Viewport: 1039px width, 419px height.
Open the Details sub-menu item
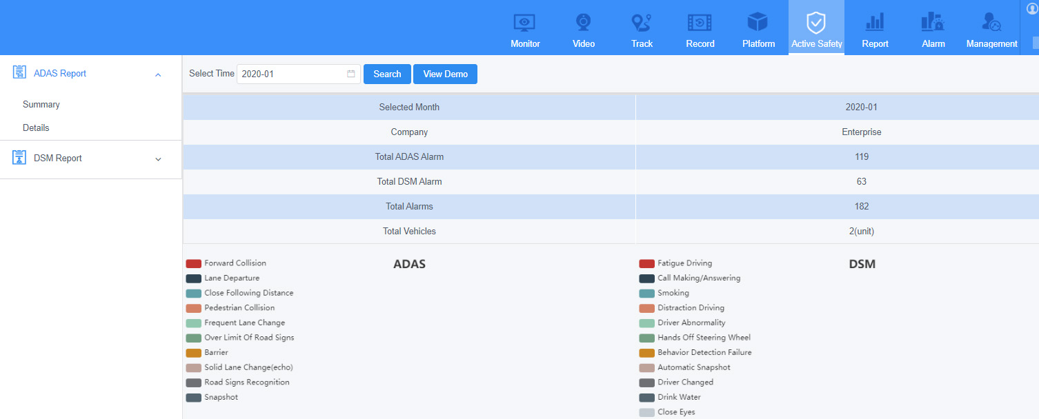click(36, 128)
